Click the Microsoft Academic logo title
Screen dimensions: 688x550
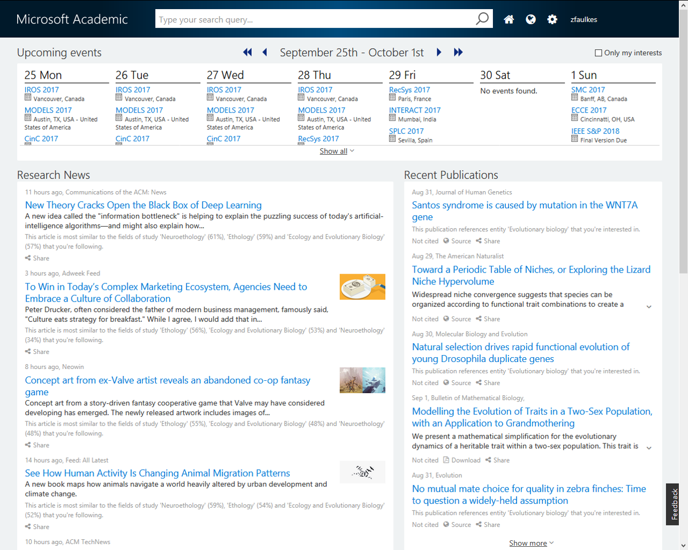click(72, 19)
